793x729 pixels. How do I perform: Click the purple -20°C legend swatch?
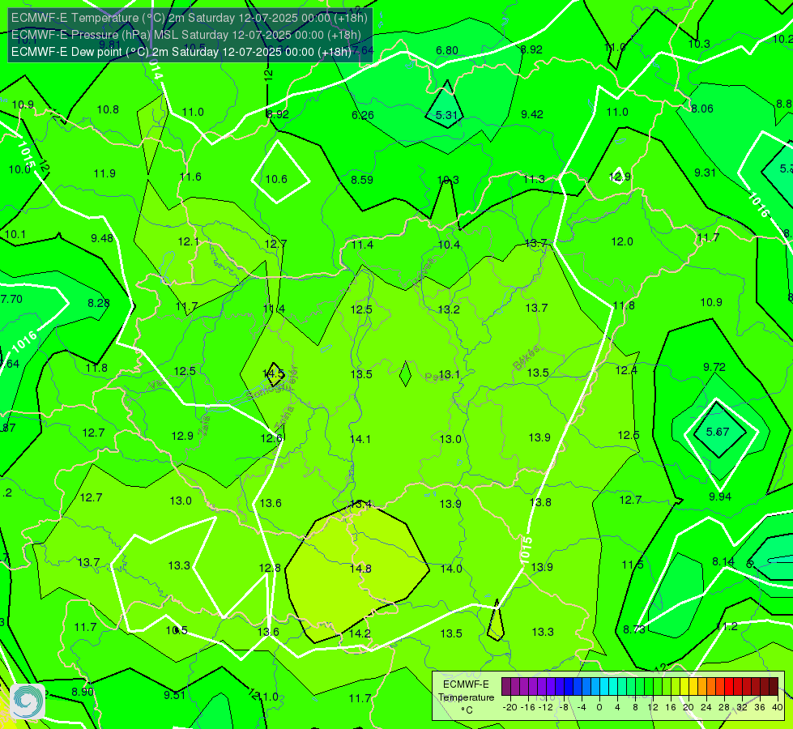pyautogui.click(x=506, y=687)
